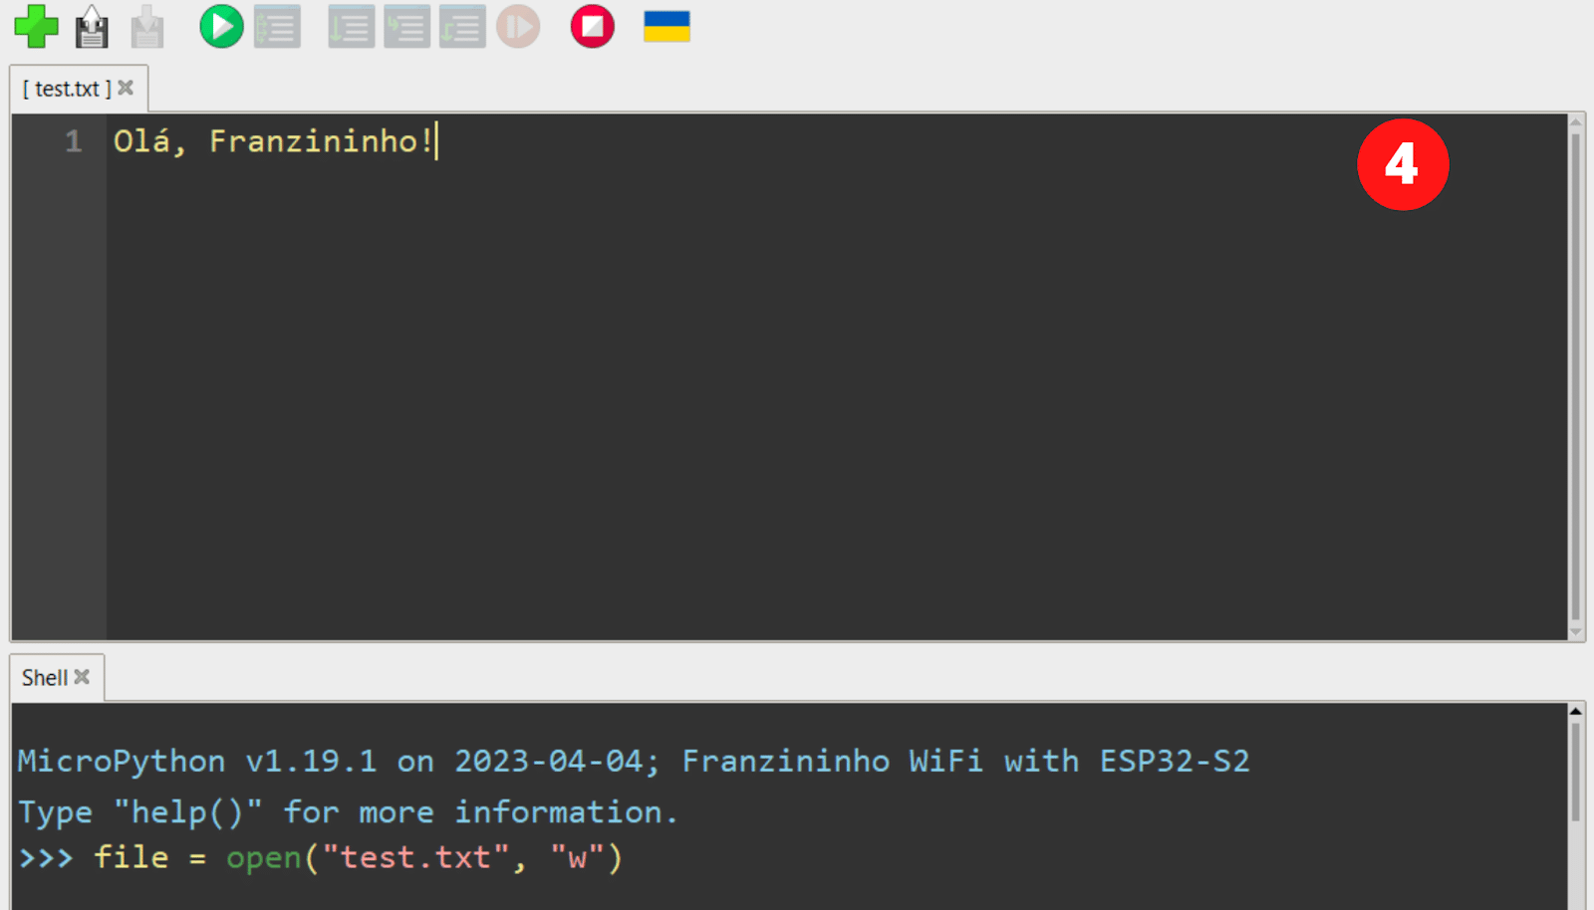Viewport: 1594px width, 910px height.
Task: Create a new file with green plus
Action: point(36,27)
